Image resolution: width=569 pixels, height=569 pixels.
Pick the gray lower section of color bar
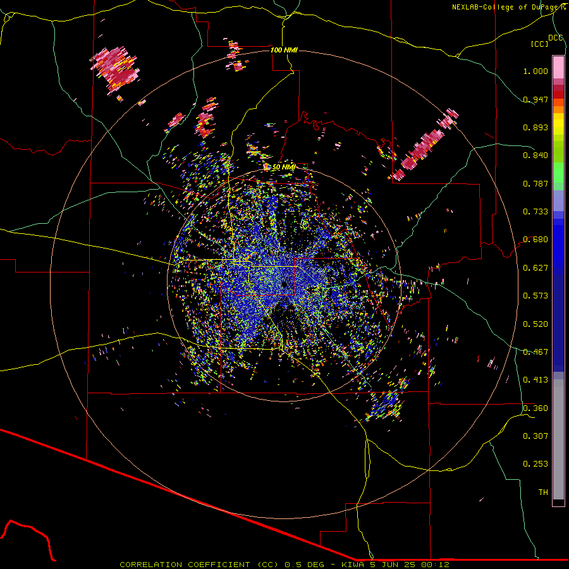558,439
